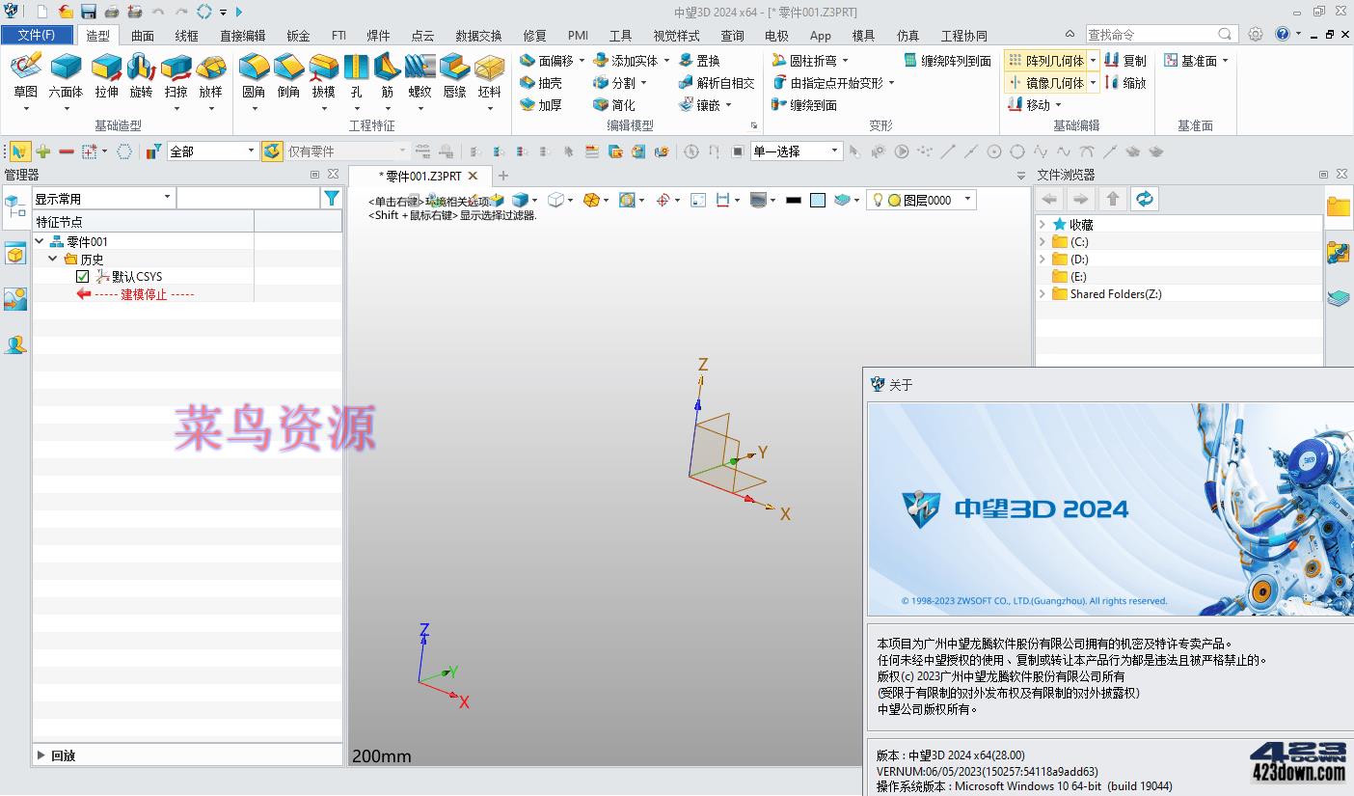The image size is (1354, 796).
Task: Collapse the 历史 node in feature tree
Action: [54, 259]
